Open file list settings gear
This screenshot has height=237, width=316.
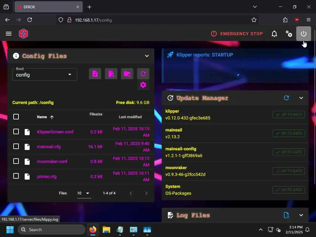click(x=143, y=85)
